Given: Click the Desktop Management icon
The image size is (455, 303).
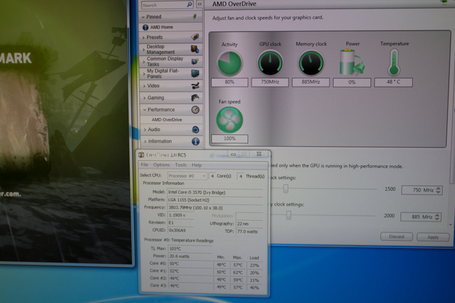Looking at the screenshot, I should coord(195,49).
